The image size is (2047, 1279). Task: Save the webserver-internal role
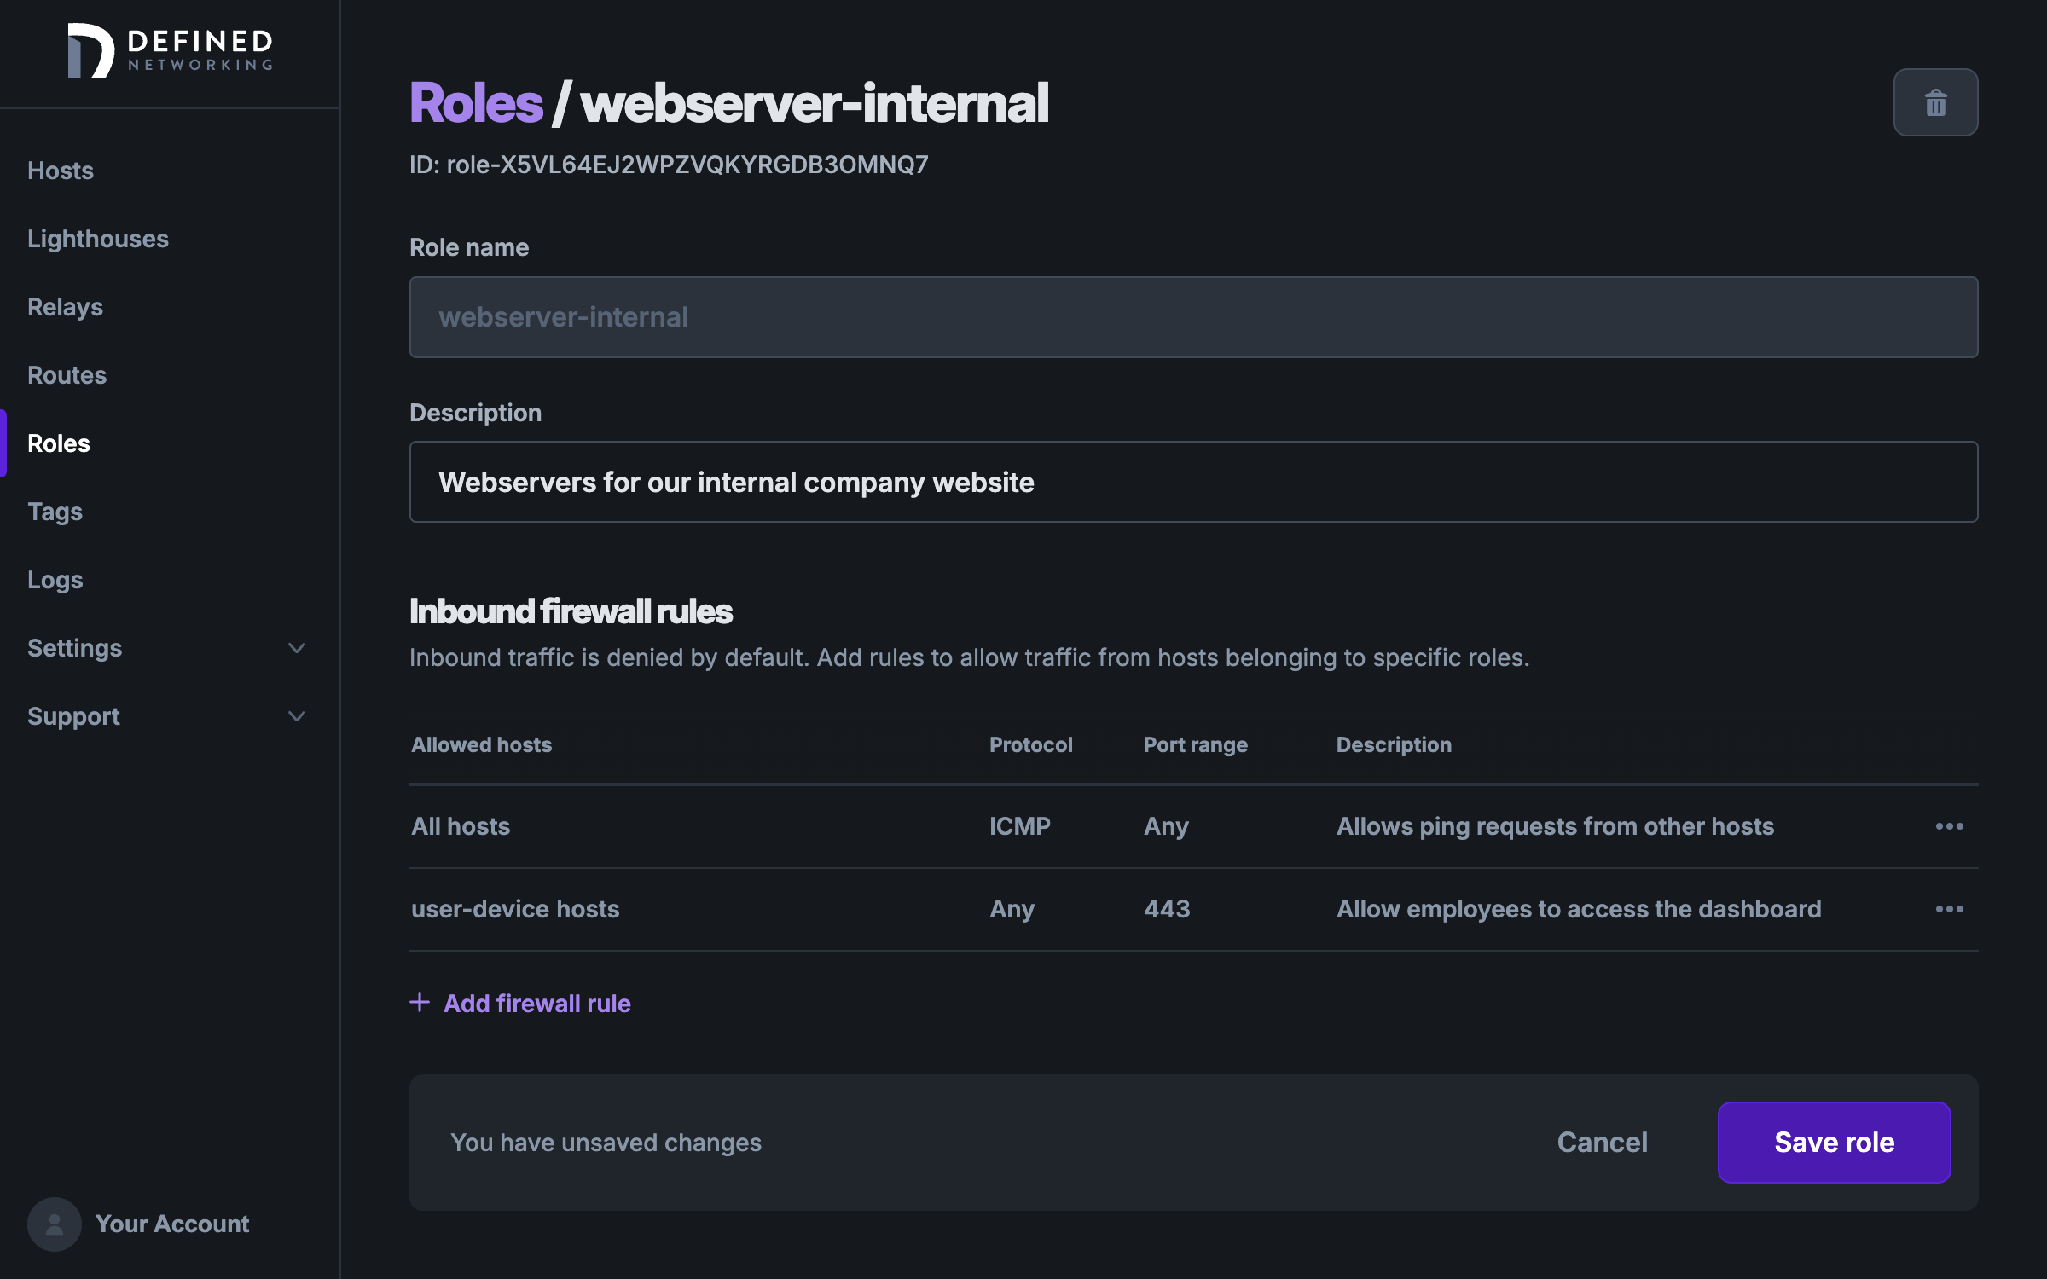tap(1833, 1141)
